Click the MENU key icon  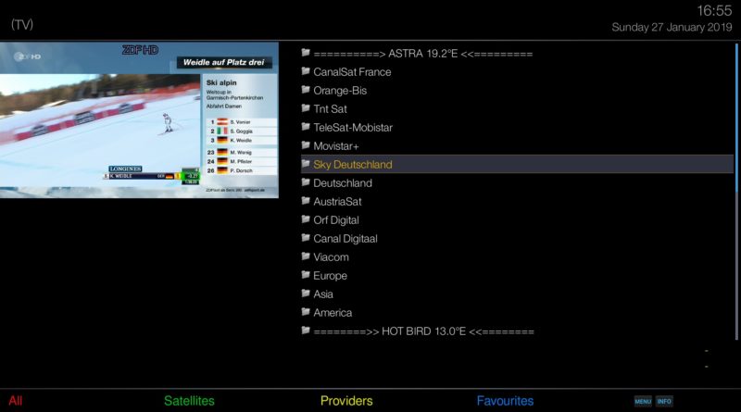point(643,401)
